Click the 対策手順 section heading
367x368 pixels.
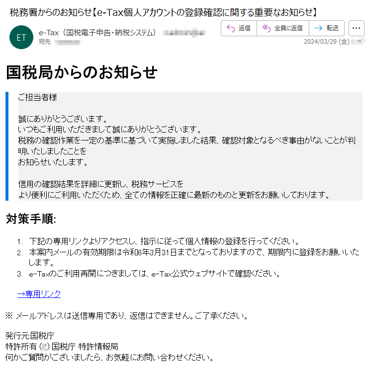tap(31, 219)
